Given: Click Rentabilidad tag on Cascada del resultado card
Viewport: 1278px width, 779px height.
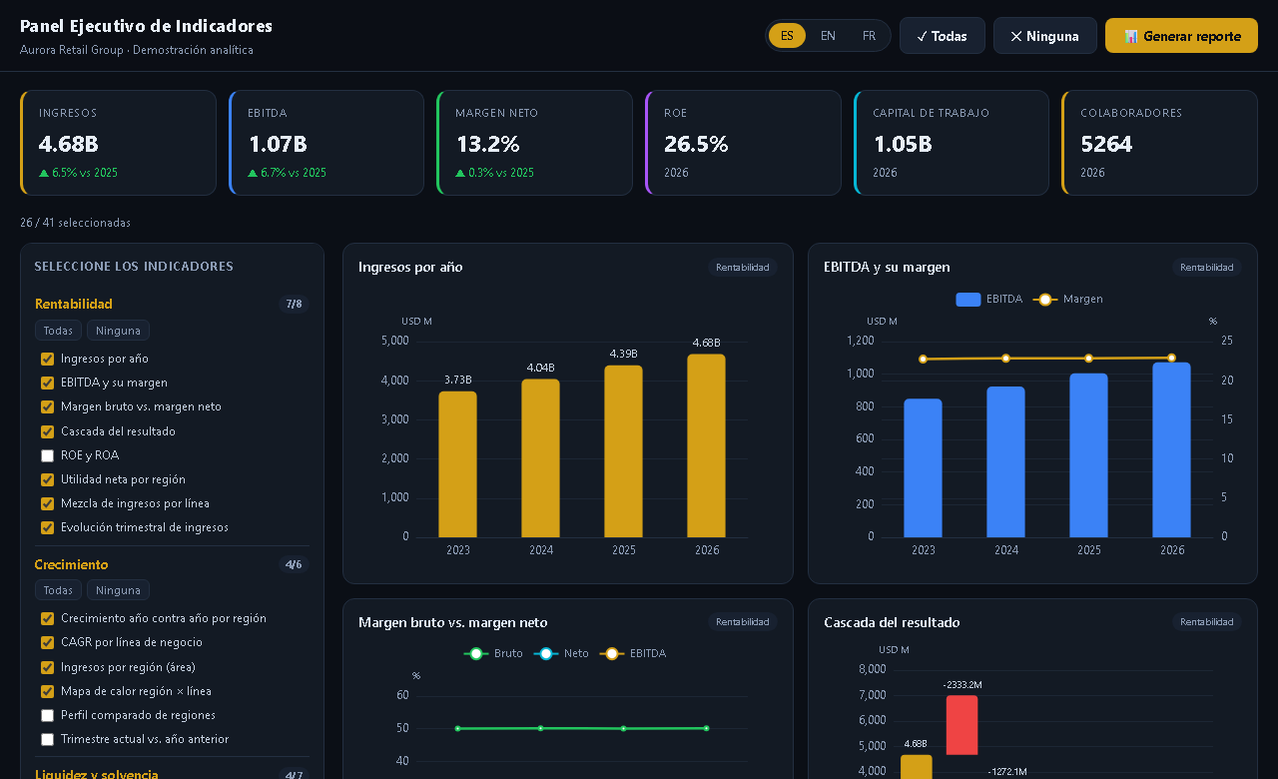Looking at the screenshot, I should coord(1207,622).
